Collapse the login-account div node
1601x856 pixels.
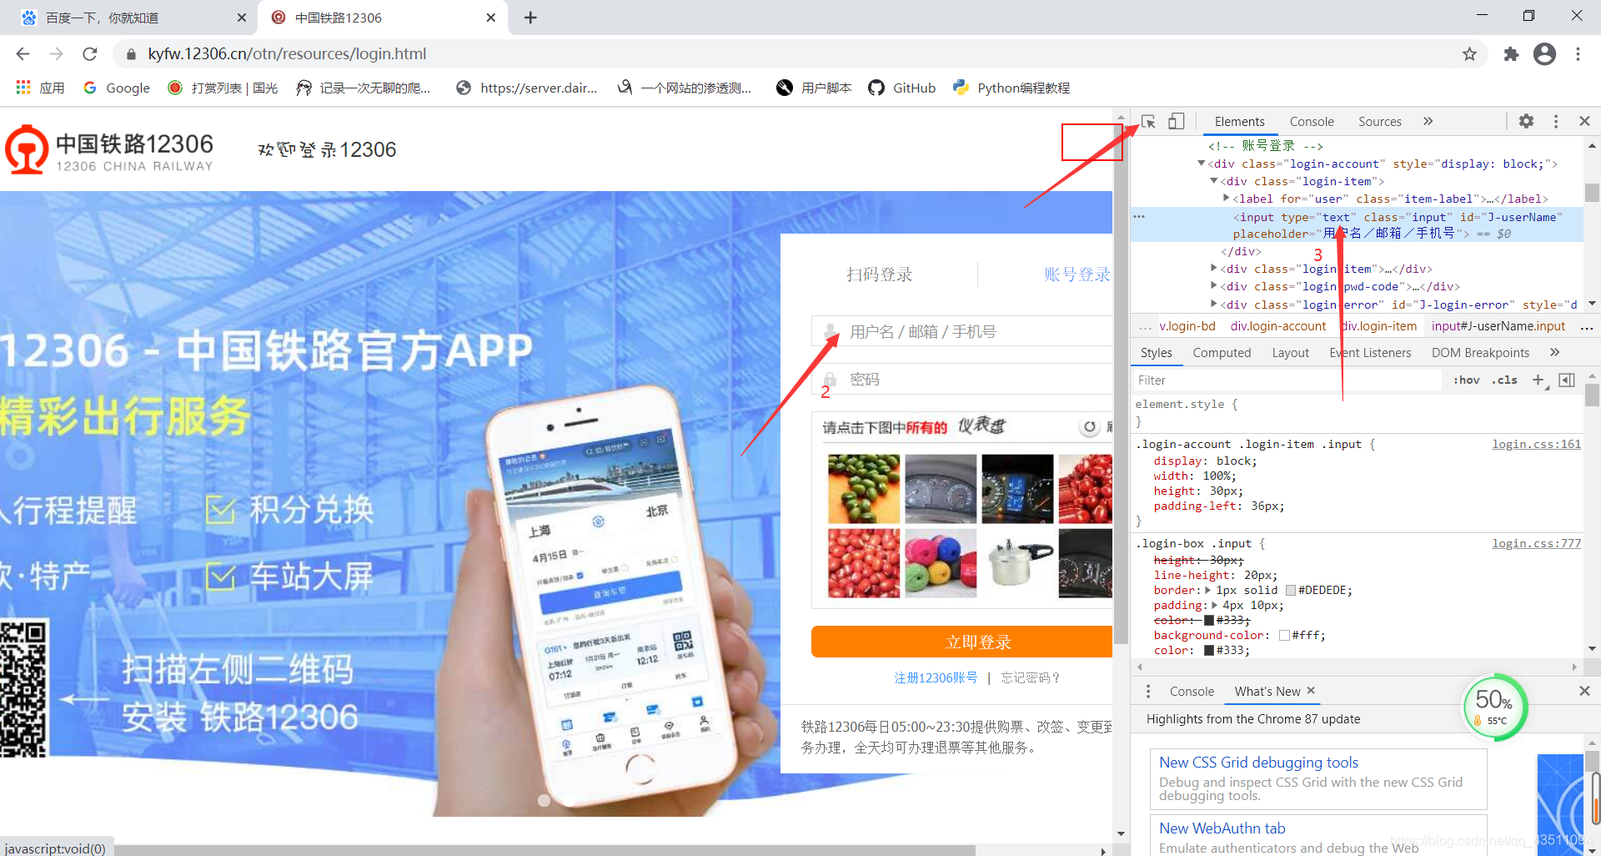click(1202, 164)
